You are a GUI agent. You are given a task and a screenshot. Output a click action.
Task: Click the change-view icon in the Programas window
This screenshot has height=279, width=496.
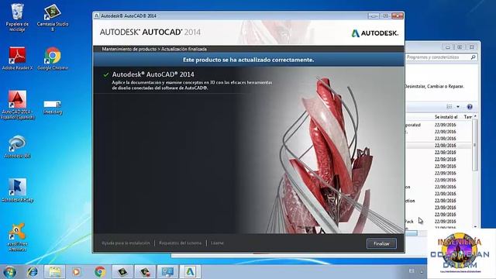449,107
